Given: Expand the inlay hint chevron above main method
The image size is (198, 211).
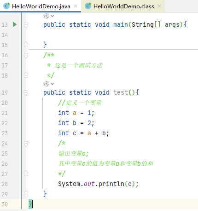Looking at the screenshot, I should point(52,16).
